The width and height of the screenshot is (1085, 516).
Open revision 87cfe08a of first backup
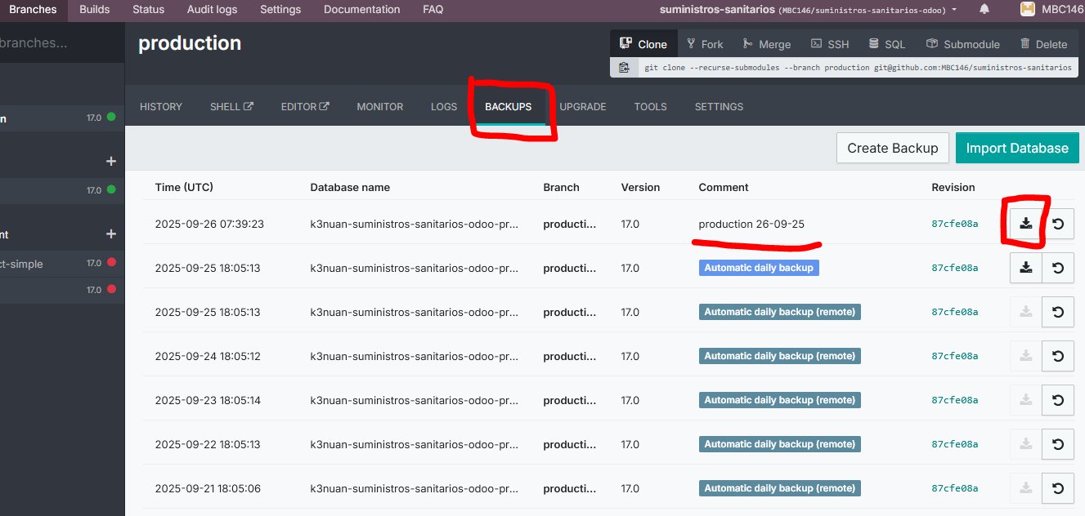point(954,224)
